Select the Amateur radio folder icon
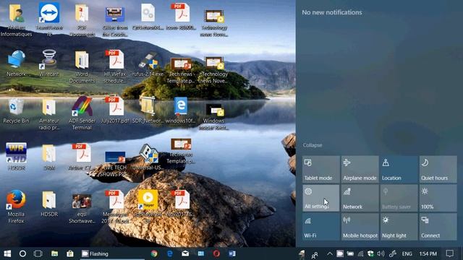 (49, 114)
